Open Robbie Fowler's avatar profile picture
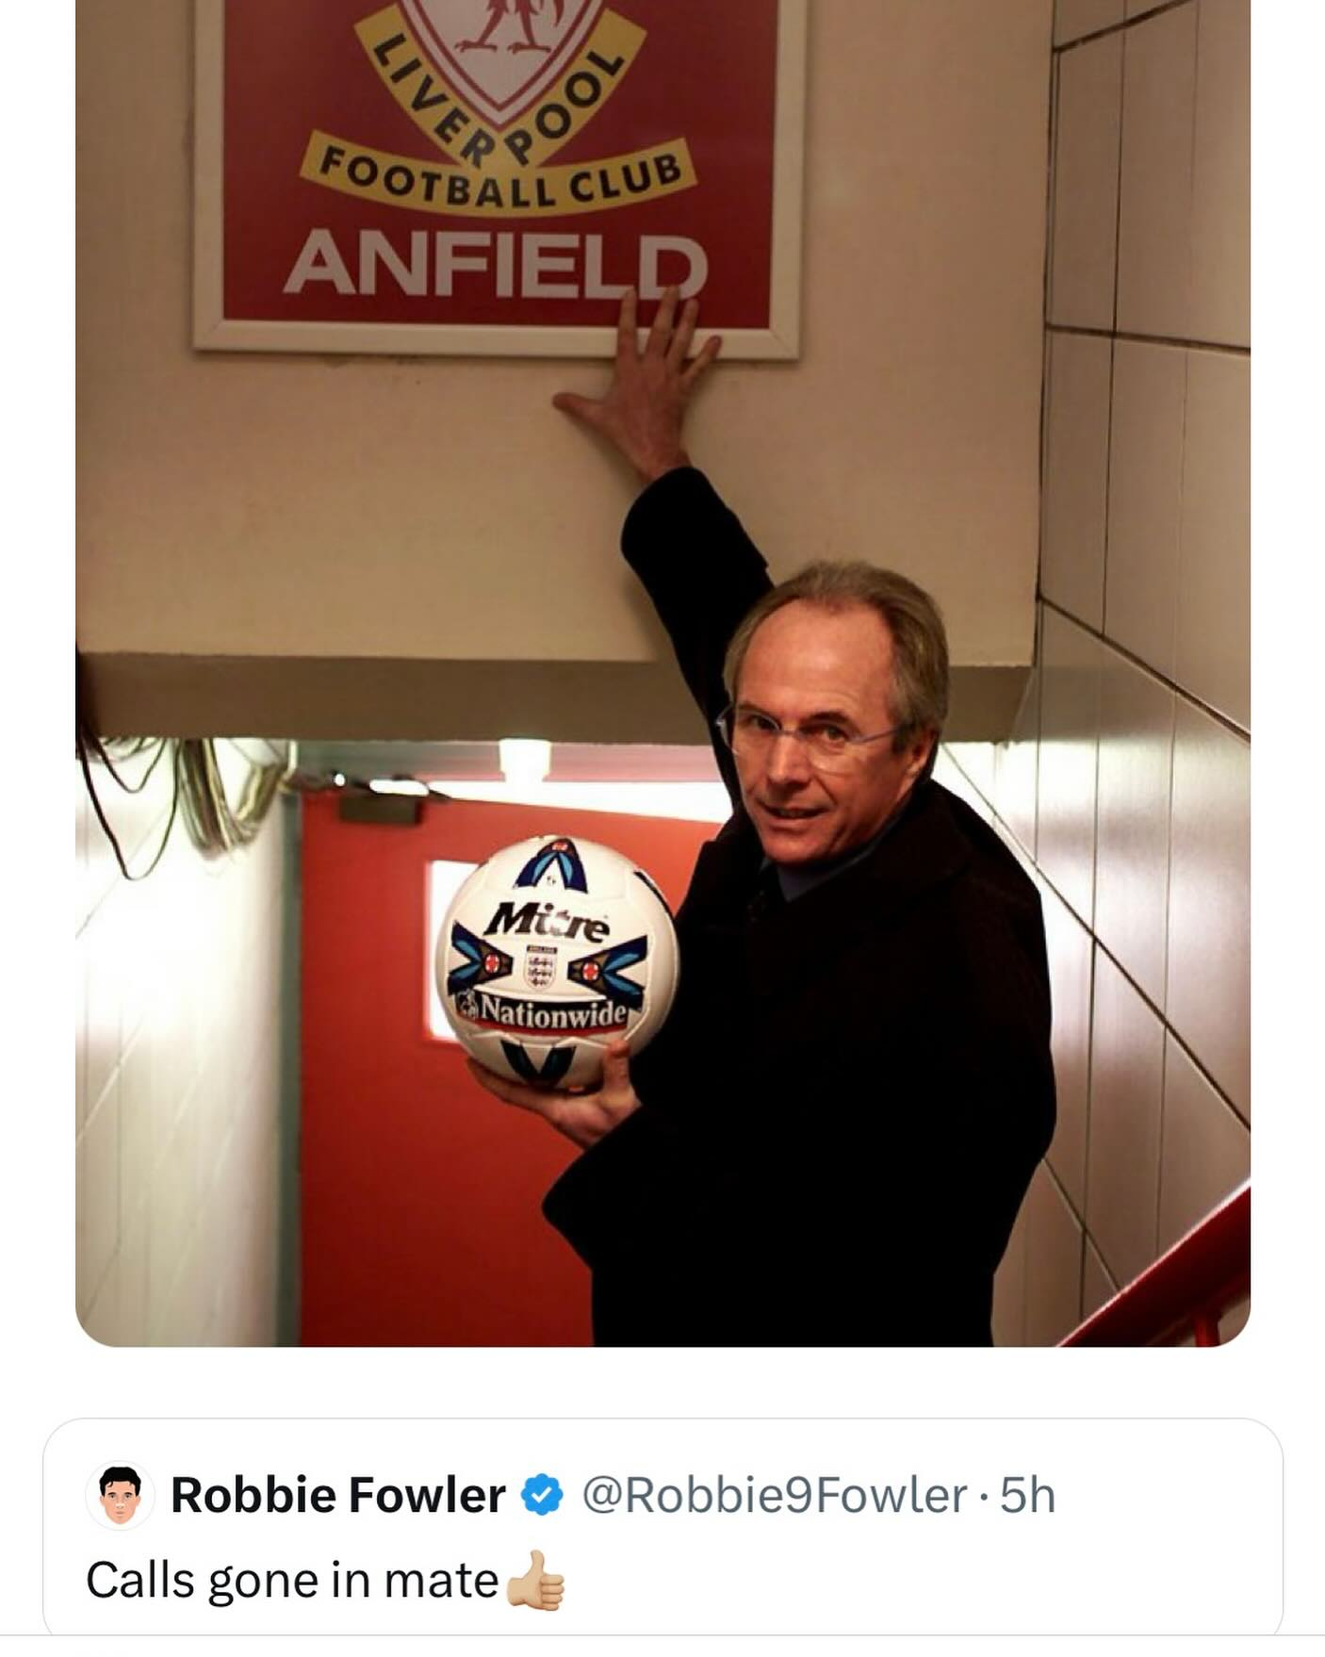This screenshot has height=1657, width=1325. pos(120,1495)
